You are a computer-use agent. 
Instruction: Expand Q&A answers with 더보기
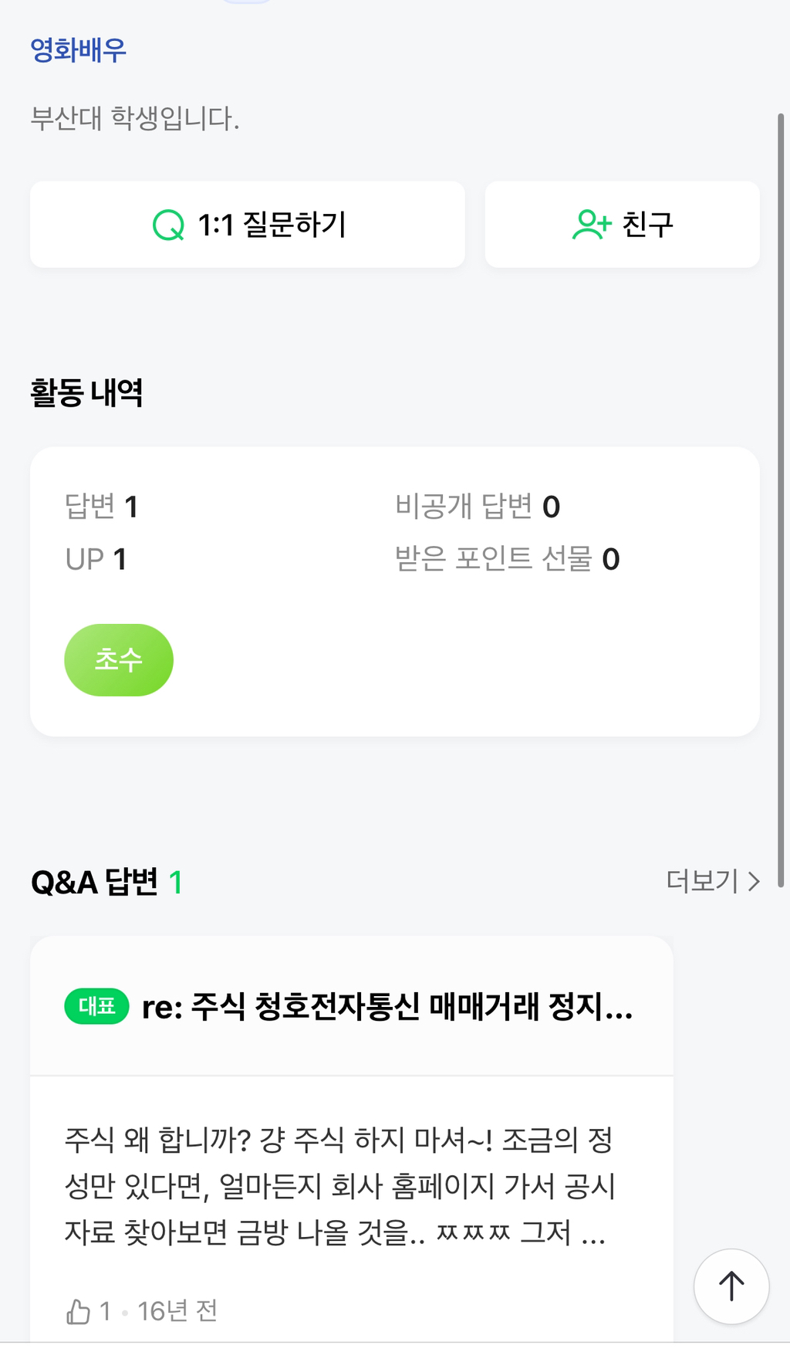[712, 881]
